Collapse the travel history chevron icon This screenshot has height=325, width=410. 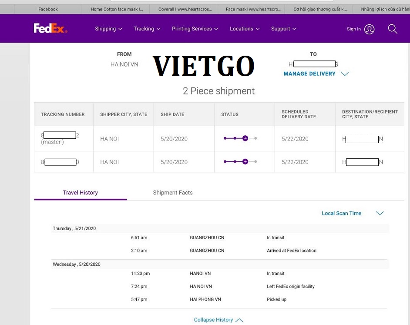click(x=239, y=320)
